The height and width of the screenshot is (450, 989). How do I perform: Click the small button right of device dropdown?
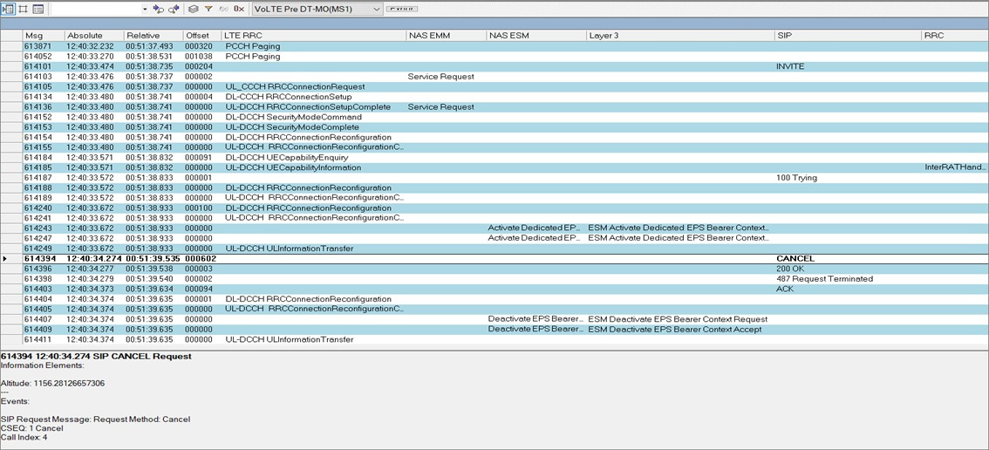click(x=401, y=9)
